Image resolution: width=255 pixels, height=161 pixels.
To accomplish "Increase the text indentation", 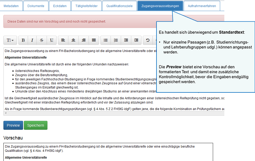I will point(136,40).
